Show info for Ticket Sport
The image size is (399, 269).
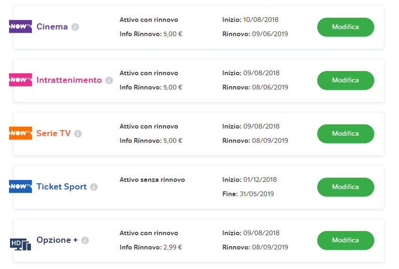[94, 187]
